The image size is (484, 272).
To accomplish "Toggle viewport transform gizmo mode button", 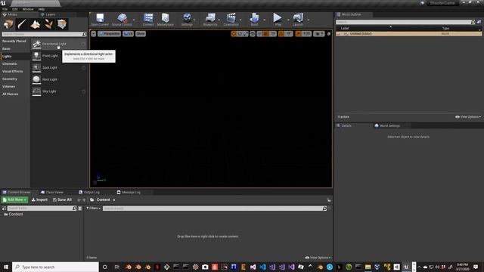I will click(234, 33).
